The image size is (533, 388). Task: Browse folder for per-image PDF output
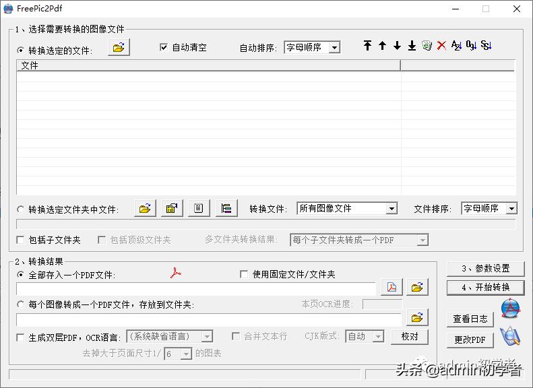pos(417,318)
